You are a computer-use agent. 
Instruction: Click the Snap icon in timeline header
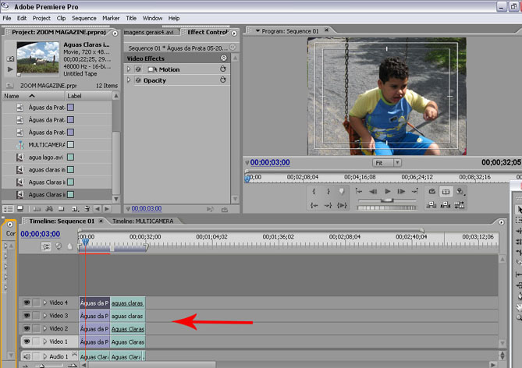pos(46,246)
